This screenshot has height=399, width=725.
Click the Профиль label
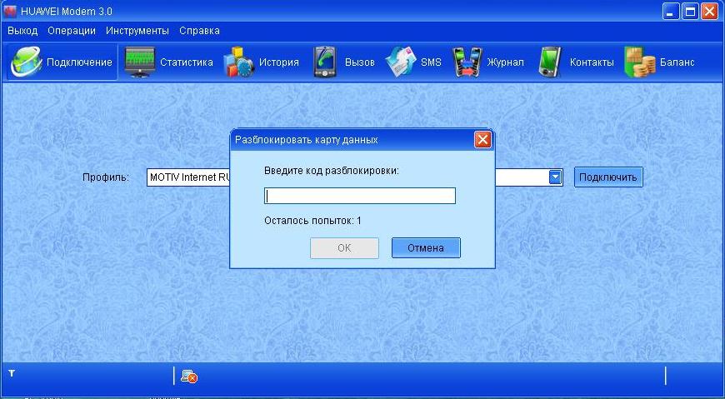[106, 177]
